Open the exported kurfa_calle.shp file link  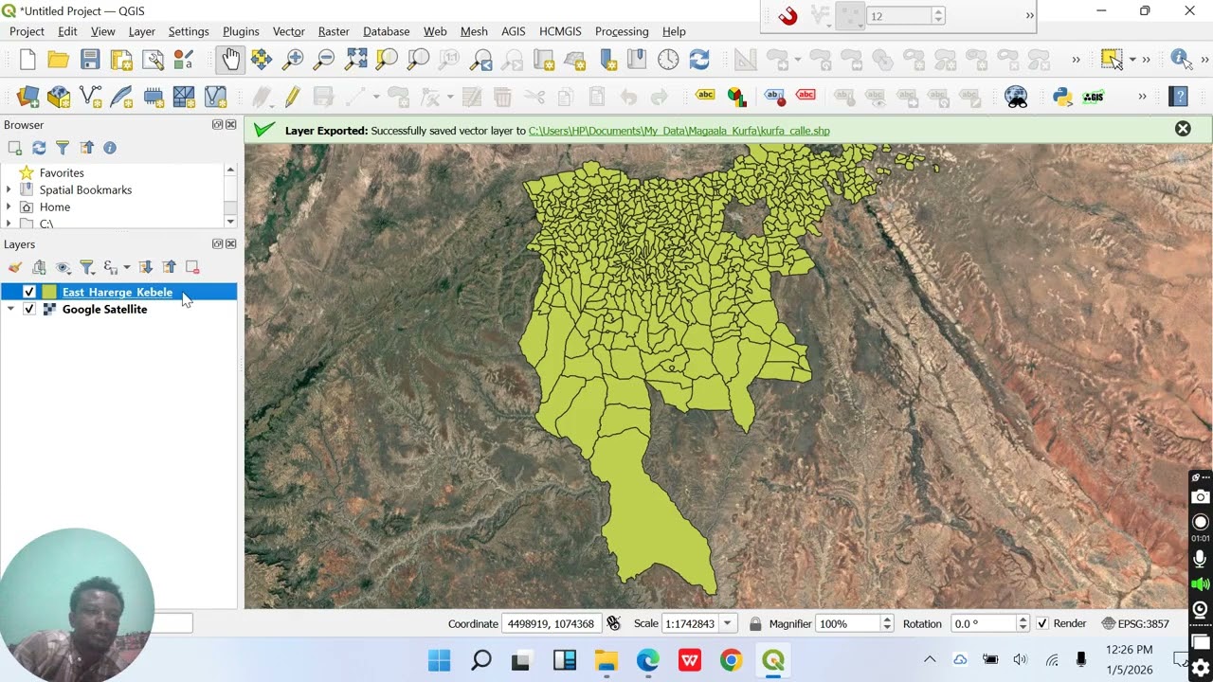click(x=679, y=131)
